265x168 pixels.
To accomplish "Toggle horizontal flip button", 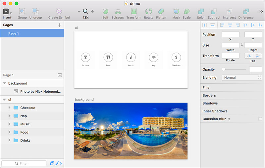I will (248, 56).
